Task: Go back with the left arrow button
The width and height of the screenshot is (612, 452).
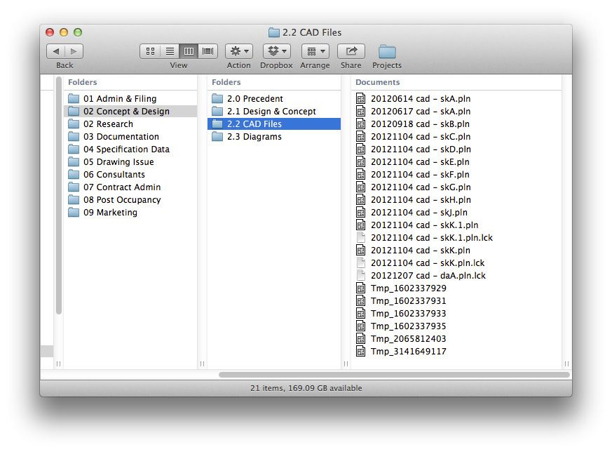Action: point(56,51)
